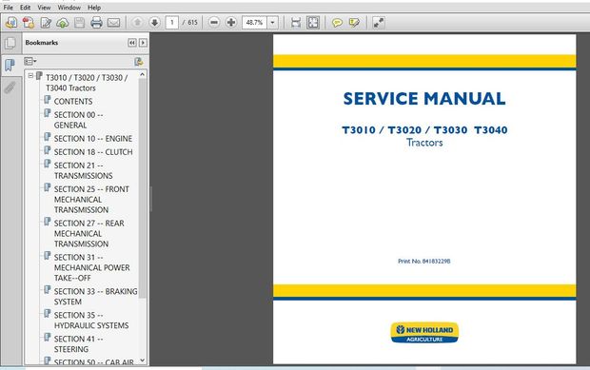Open SECTION 33 -- BRAKING SYSTEM bookmark

pos(95,297)
